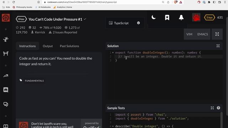
Task: Expand the Solution panel
Action: (218, 46)
